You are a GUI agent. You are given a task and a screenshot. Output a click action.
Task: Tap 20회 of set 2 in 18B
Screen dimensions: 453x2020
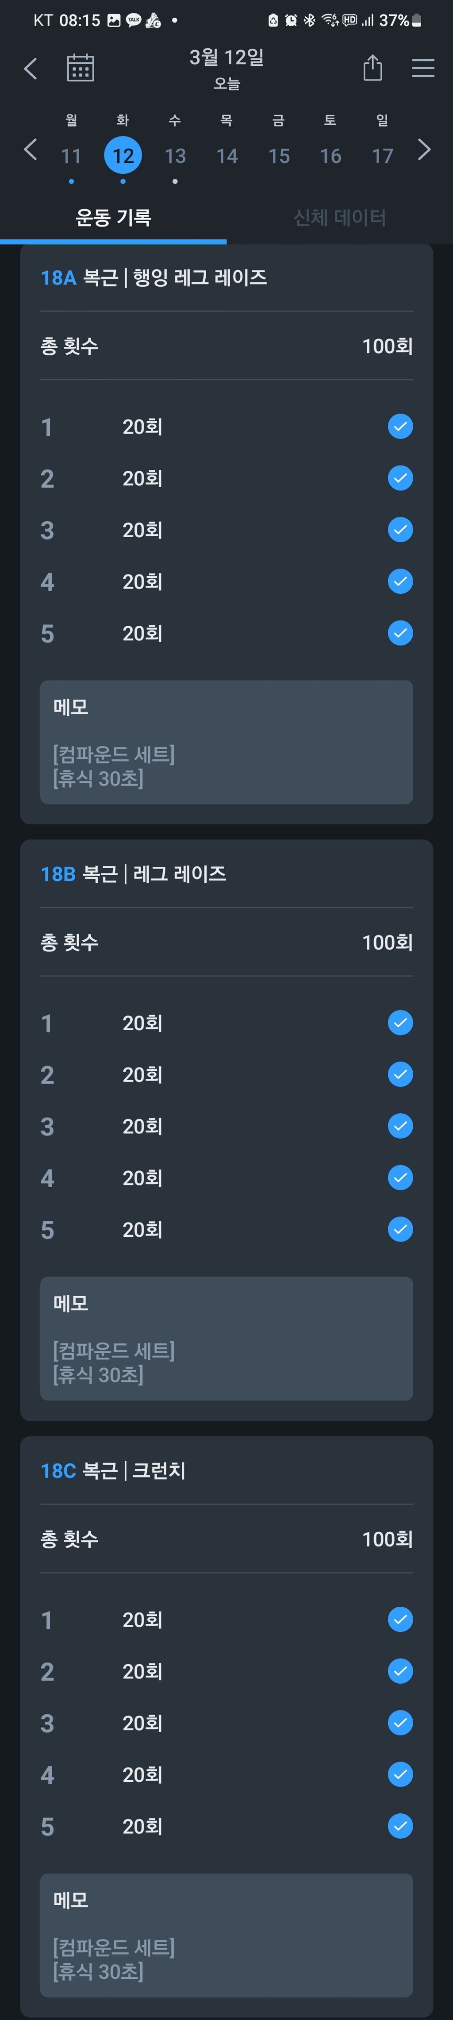pyautogui.click(x=142, y=1074)
